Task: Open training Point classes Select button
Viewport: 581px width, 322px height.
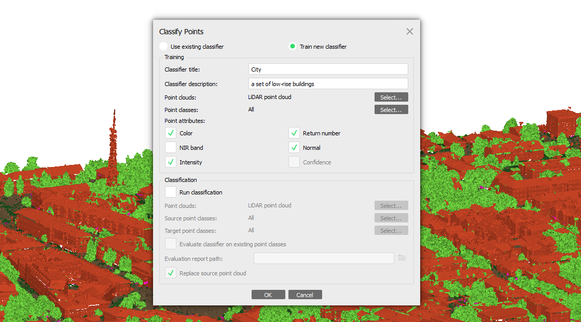Action: pos(391,110)
